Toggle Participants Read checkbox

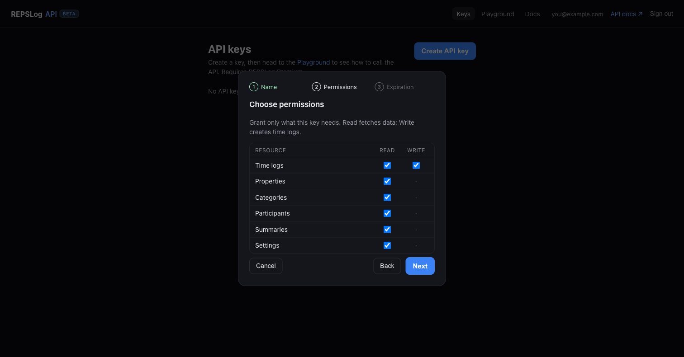click(387, 213)
